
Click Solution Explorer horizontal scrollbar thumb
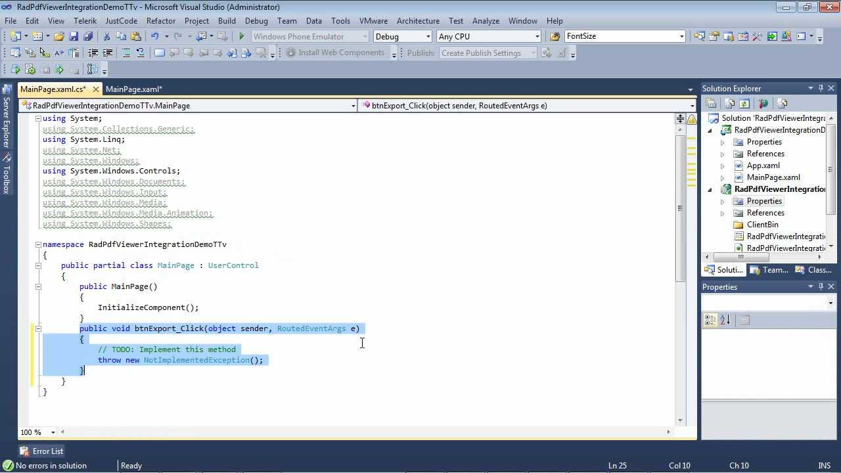click(x=740, y=258)
